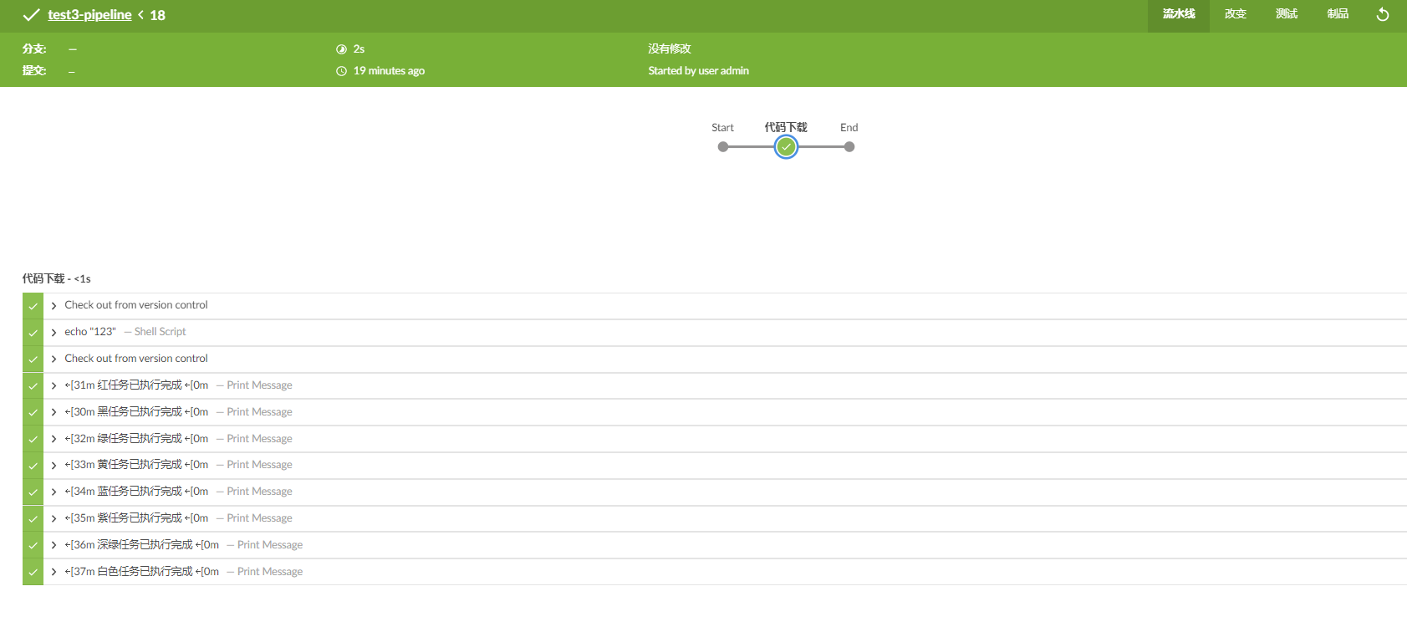Click the re-run pipeline icon
1407x622 pixels.
[x=1383, y=14]
